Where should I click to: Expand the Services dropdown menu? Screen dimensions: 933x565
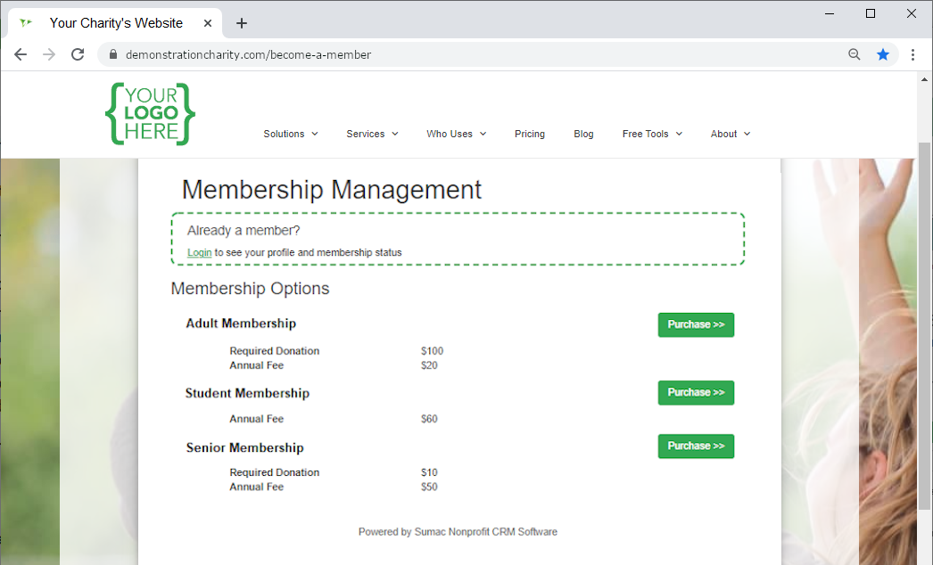point(373,134)
